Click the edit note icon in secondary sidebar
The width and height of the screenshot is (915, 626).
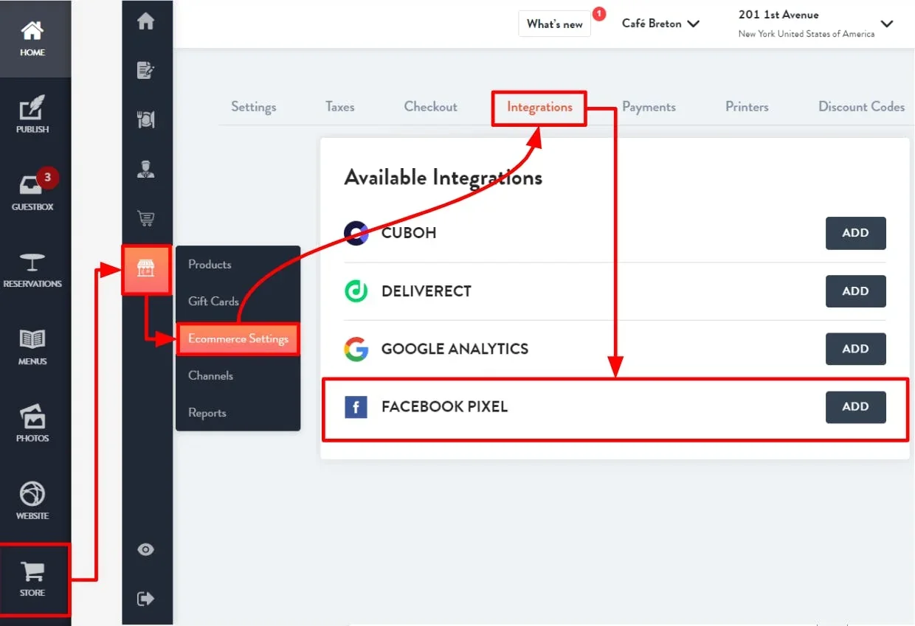[146, 70]
